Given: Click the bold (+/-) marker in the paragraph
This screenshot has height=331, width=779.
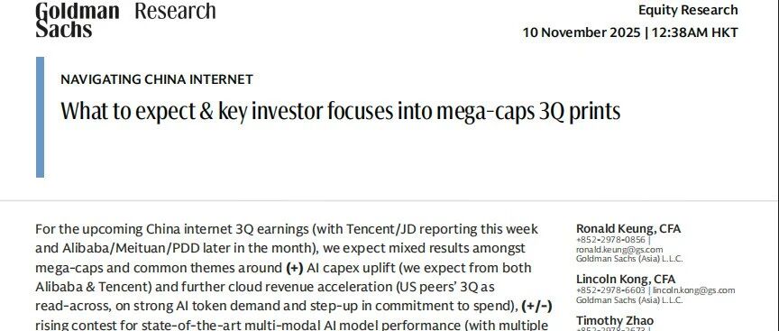Looking at the screenshot, I should (x=537, y=306).
